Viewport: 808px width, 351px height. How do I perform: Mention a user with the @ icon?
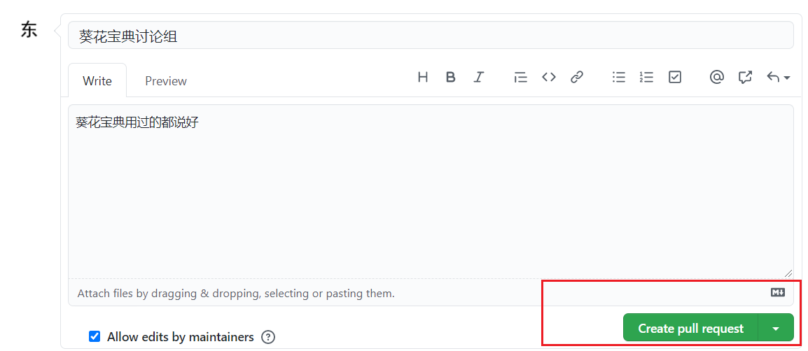[x=716, y=77]
